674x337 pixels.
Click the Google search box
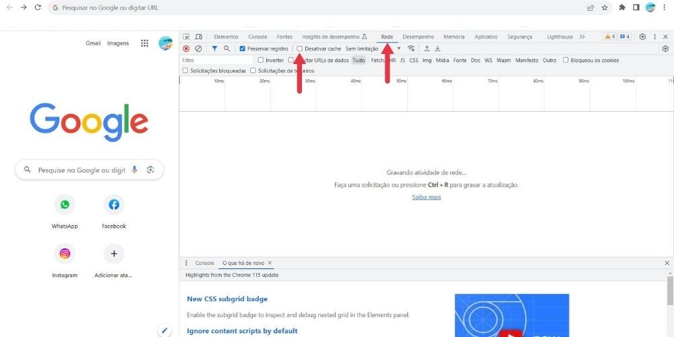90,170
